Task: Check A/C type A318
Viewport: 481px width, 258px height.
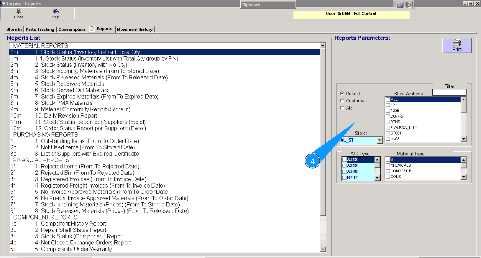Action: point(344,160)
